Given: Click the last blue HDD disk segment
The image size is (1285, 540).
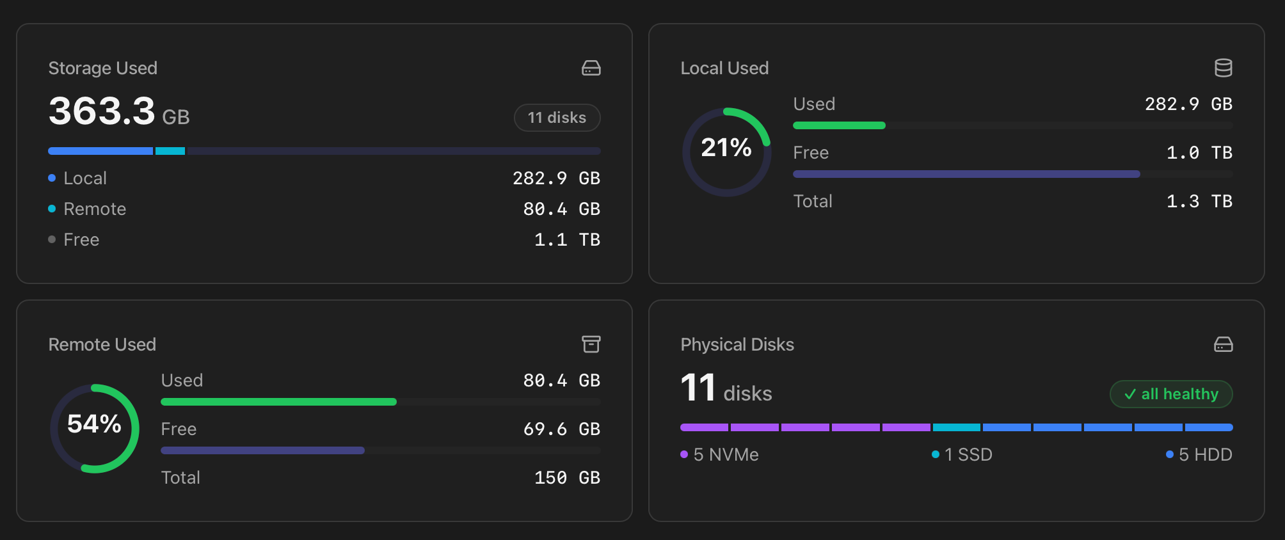Looking at the screenshot, I should 1209,427.
